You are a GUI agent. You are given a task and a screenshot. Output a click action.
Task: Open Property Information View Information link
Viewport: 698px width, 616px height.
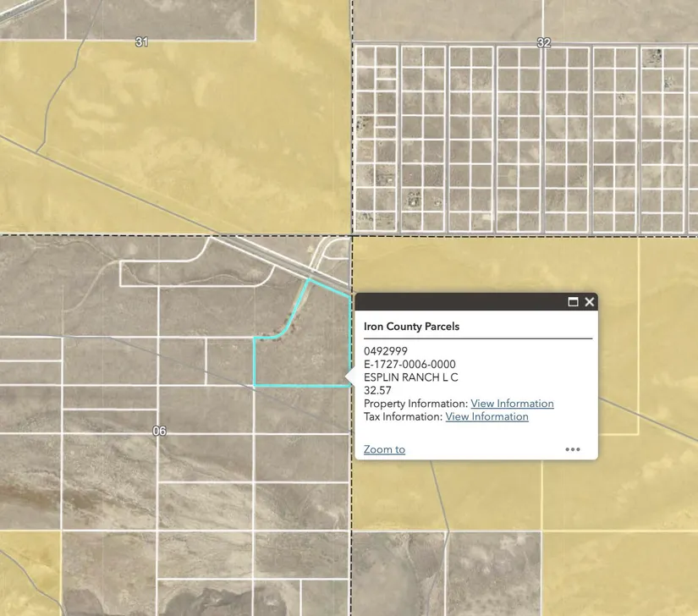coord(512,404)
